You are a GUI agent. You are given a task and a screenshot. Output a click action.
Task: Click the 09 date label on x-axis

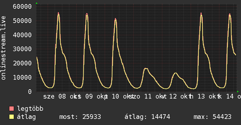coord(89,97)
